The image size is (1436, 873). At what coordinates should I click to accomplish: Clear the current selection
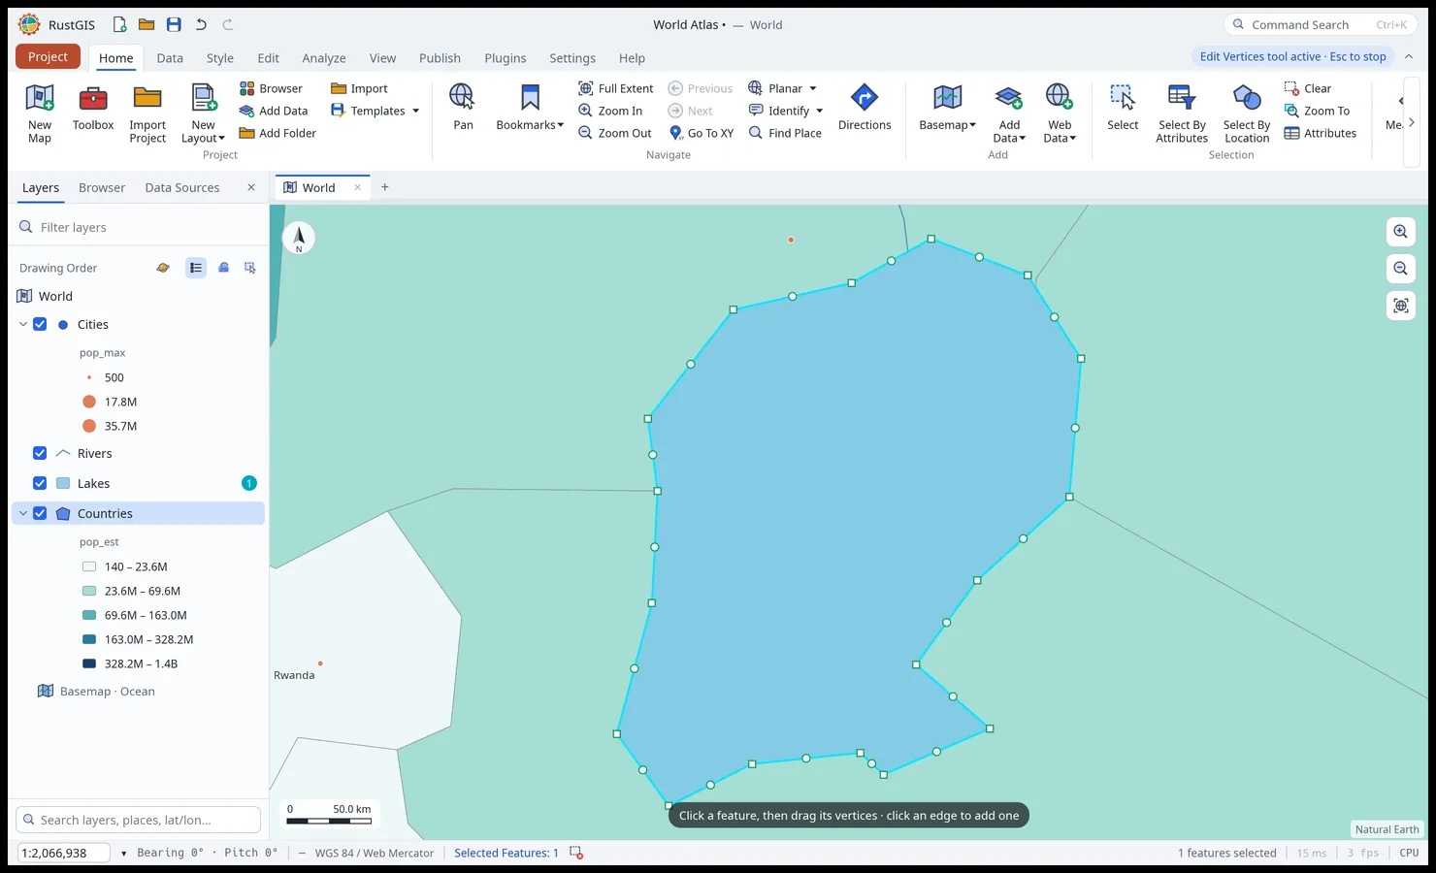click(x=1307, y=88)
